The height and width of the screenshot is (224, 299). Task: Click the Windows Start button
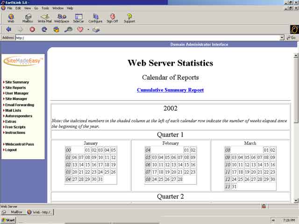(x=8, y=220)
